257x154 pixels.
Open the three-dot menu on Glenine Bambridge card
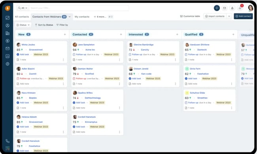coord(176,59)
